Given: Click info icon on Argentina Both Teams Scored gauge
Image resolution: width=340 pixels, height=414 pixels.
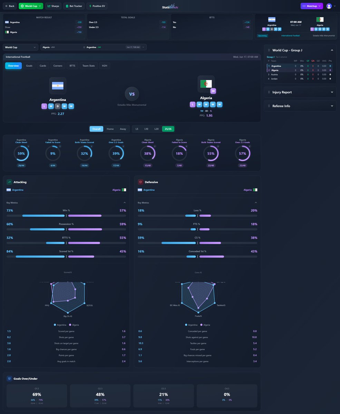Looking at the screenshot, I should coord(92,146).
